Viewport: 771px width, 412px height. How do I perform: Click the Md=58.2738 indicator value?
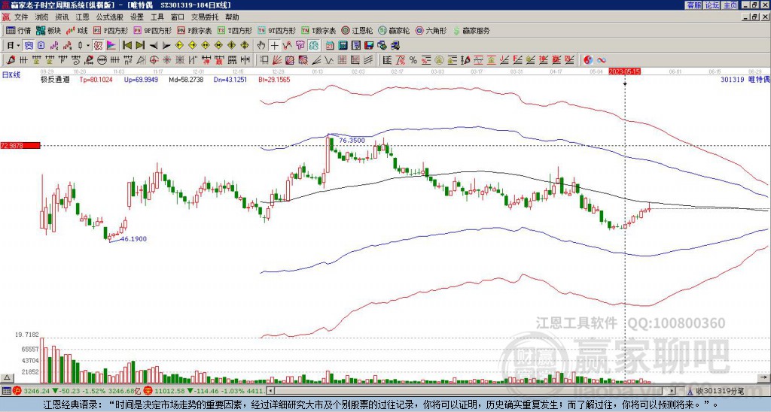[186, 79]
